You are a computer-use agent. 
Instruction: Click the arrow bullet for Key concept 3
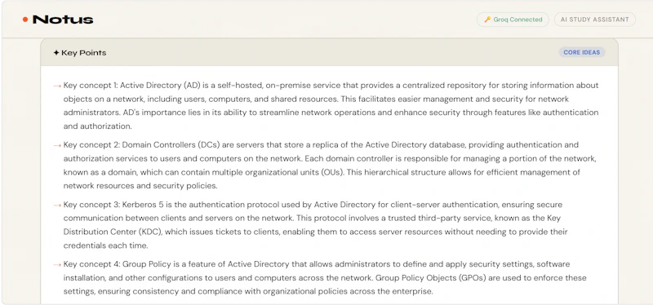tap(57, 206)
